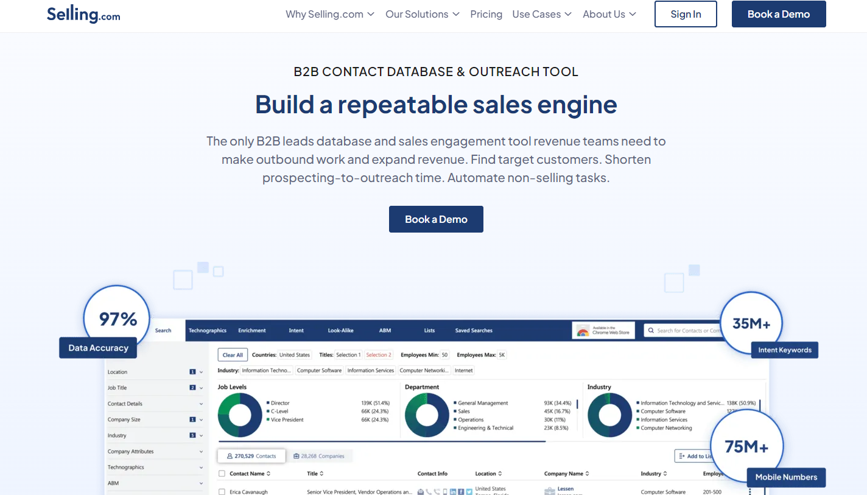Click the person icon beside 270,529 Contacts

[230, 456]
